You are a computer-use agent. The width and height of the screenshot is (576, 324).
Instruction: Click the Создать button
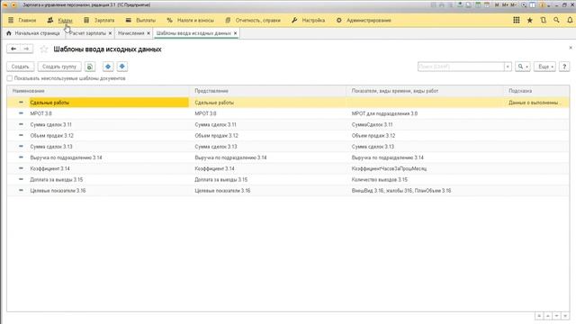20,67
